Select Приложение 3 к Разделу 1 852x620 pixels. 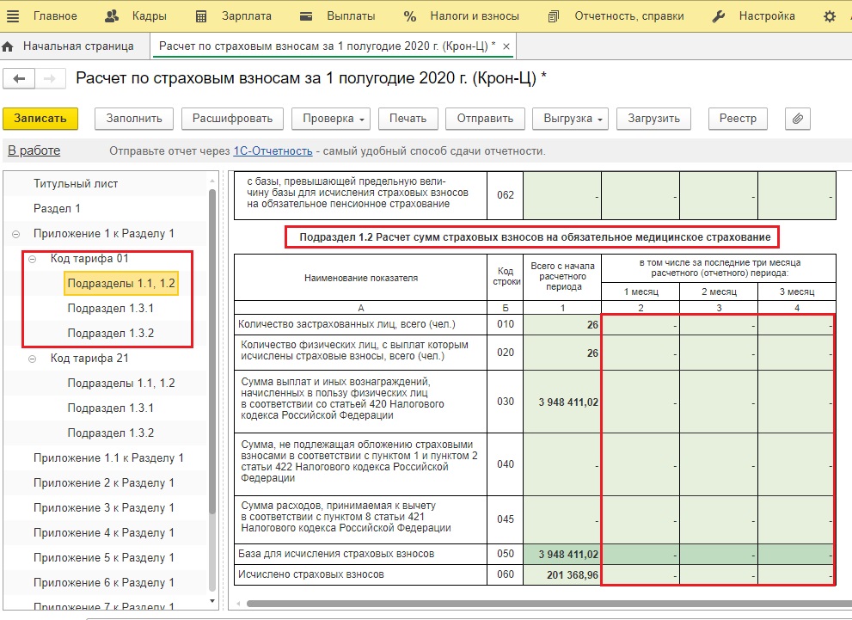104,508
